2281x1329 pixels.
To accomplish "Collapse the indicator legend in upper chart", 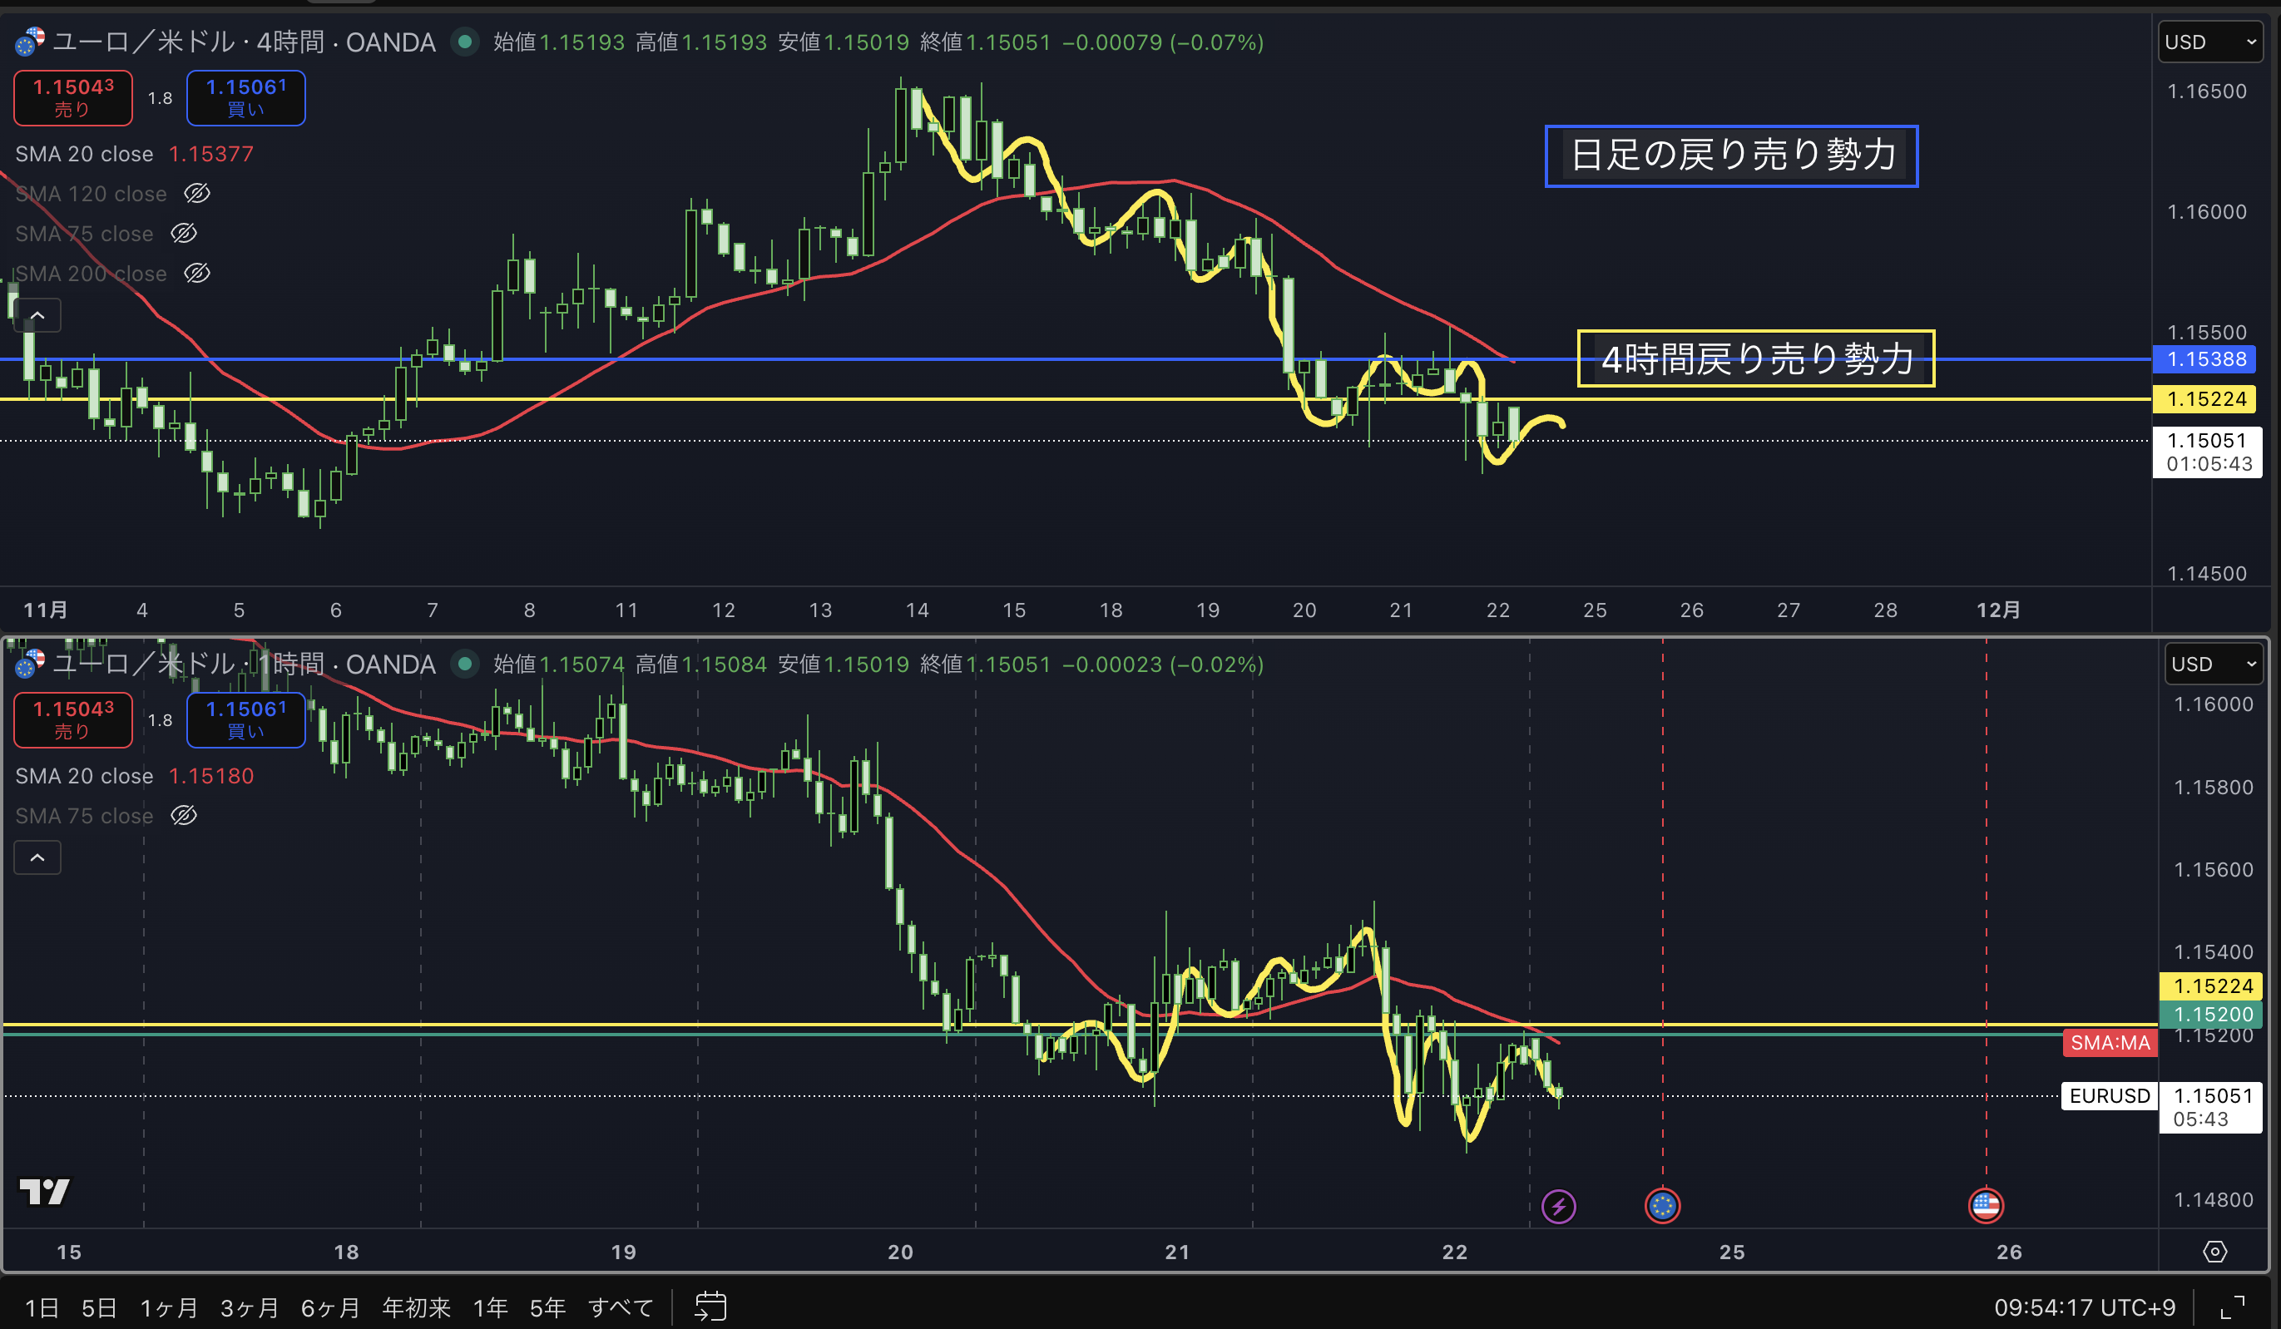I will point(38,316).
